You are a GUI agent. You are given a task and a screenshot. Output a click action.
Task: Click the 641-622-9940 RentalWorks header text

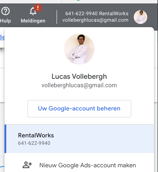(97, 14)
